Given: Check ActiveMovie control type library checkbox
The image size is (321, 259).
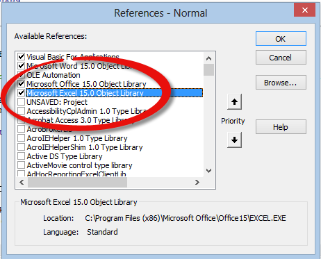Looking at the screenshot, I should coord(21,165).
